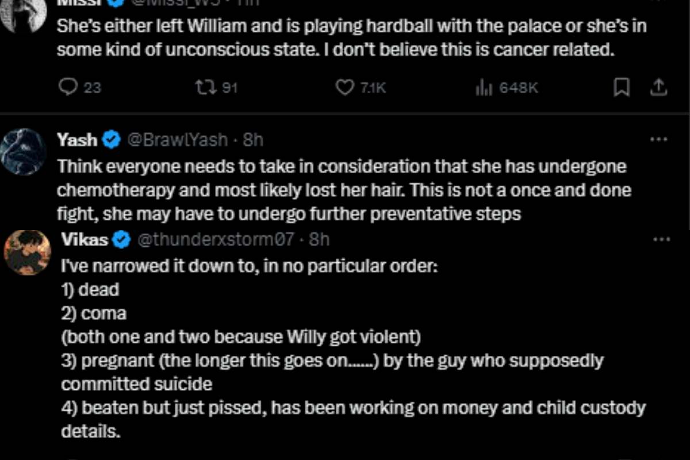Click the reply icon showing 23 replies
This screenshot has width=690, height=460.
(x=68, y=87)
